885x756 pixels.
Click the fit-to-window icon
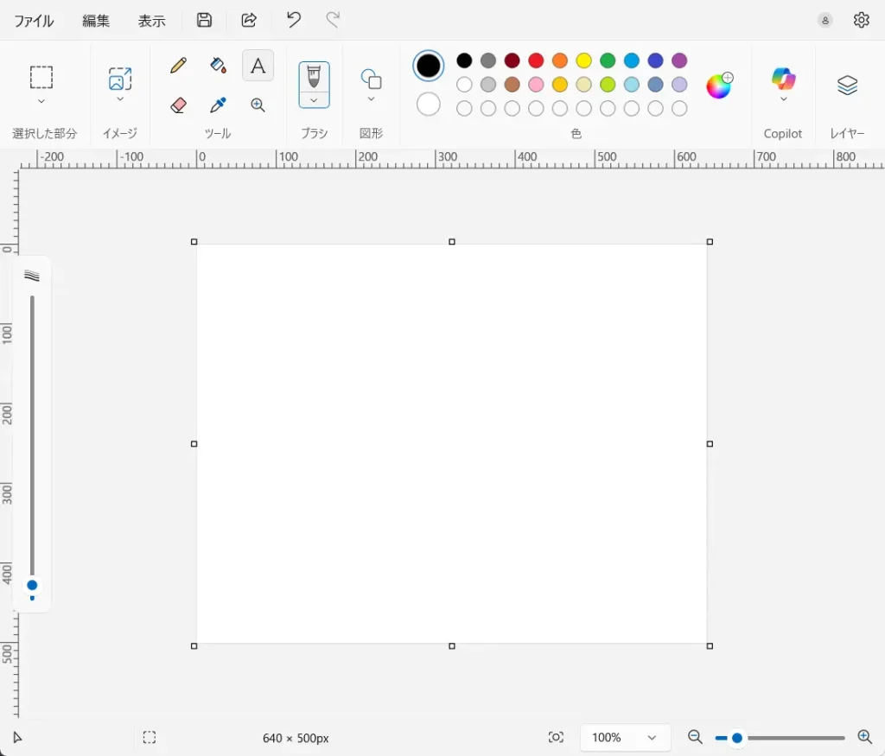tap(556, 737)
